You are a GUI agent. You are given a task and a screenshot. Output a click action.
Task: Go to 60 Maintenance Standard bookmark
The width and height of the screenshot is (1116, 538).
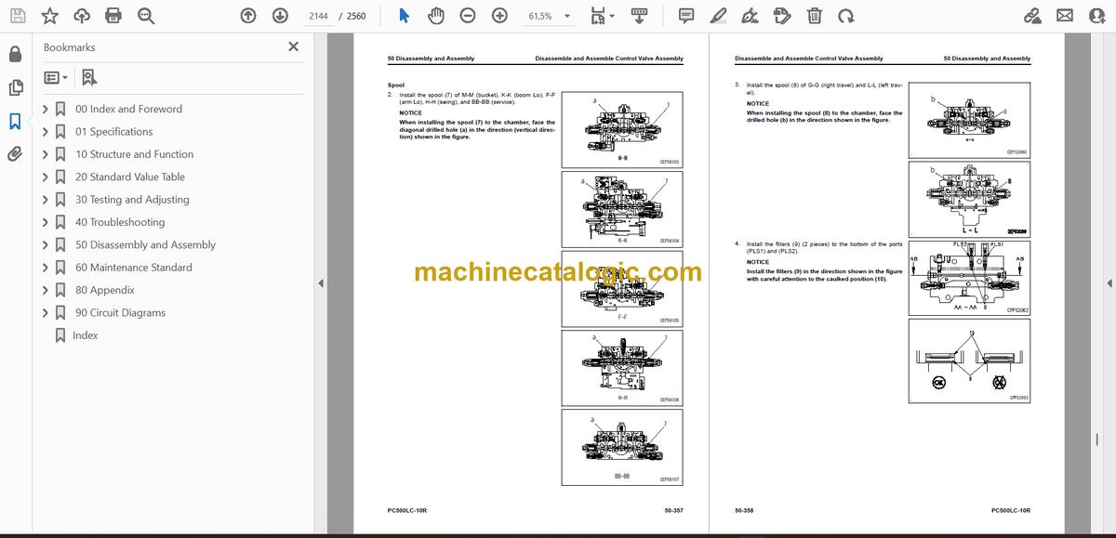click(133, 268)
